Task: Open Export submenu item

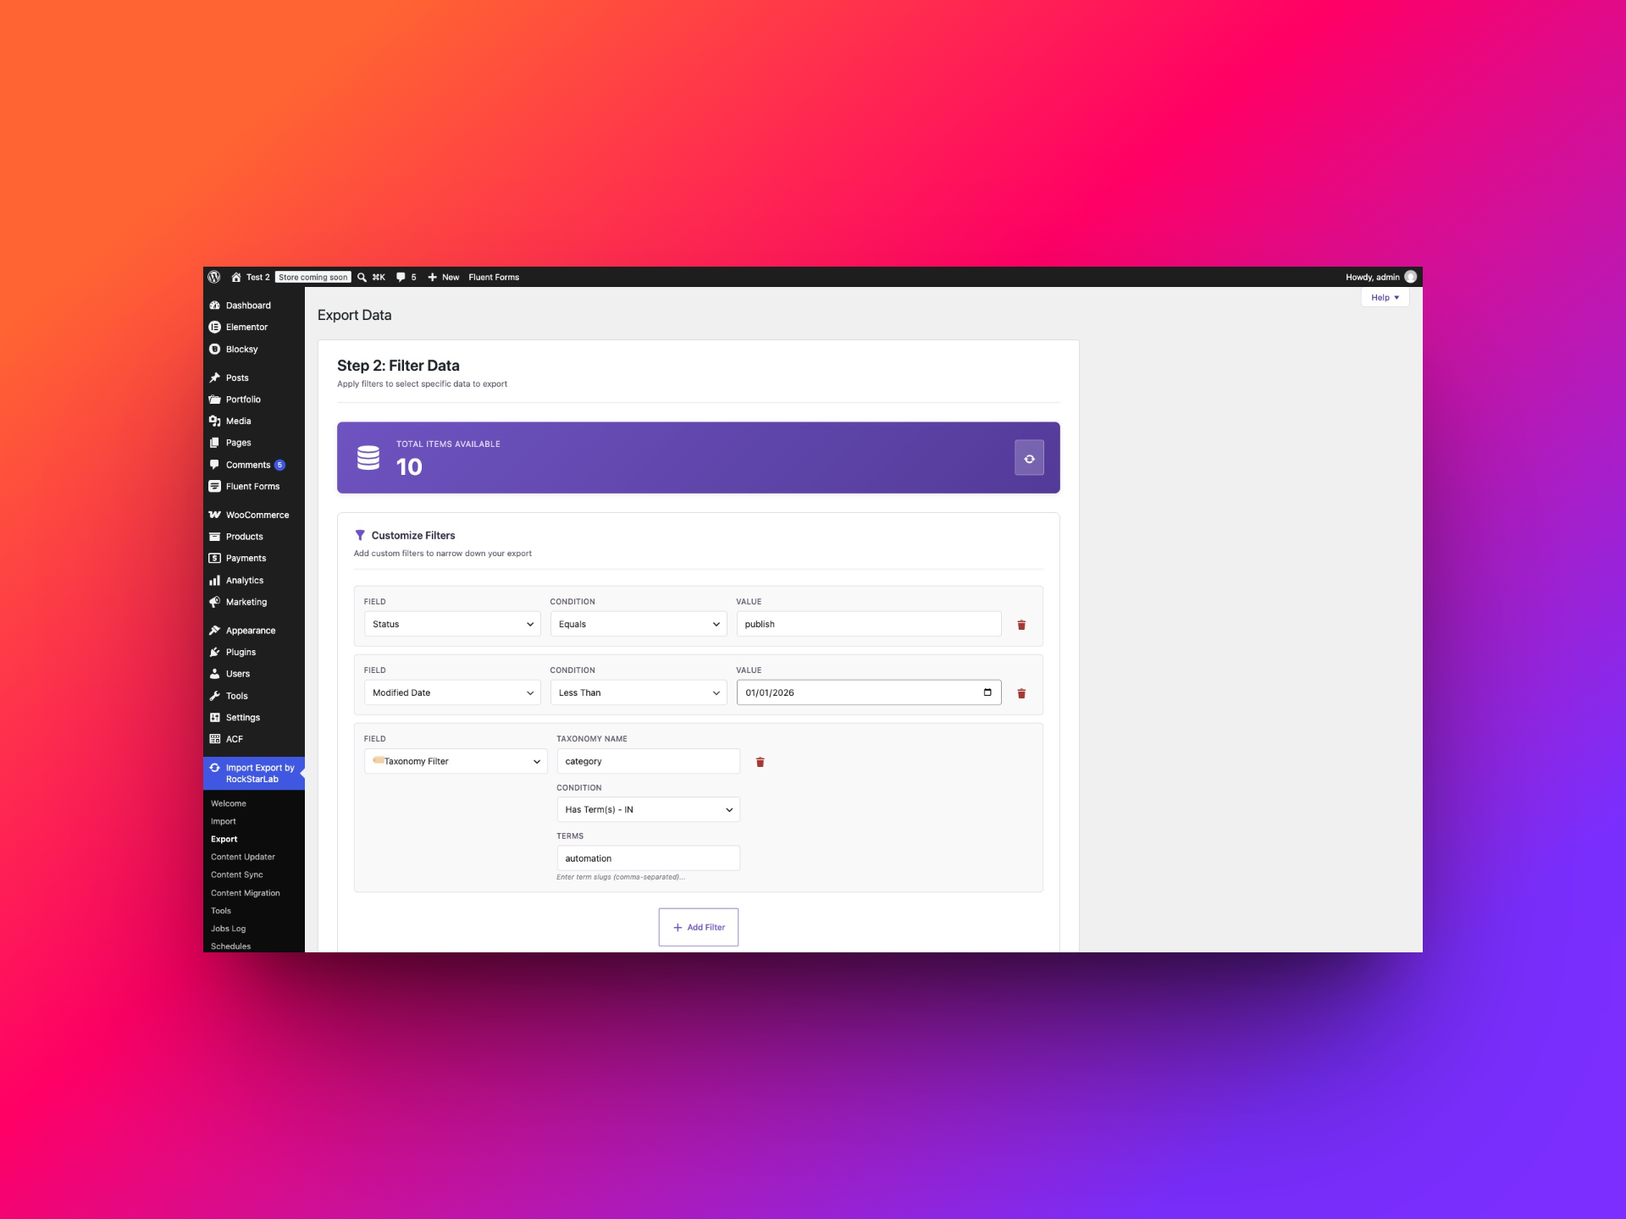Action: coord(224,839)
